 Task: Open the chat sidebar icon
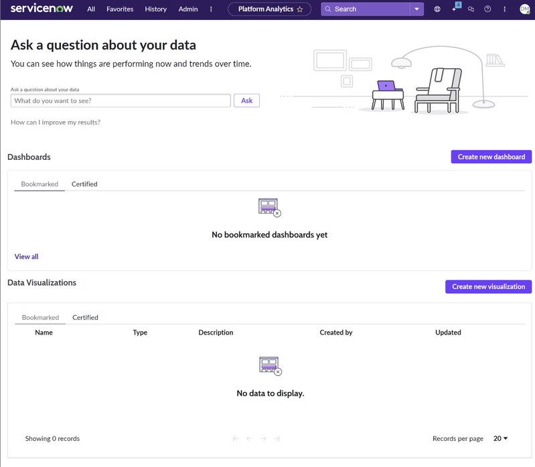coord(471,9)
